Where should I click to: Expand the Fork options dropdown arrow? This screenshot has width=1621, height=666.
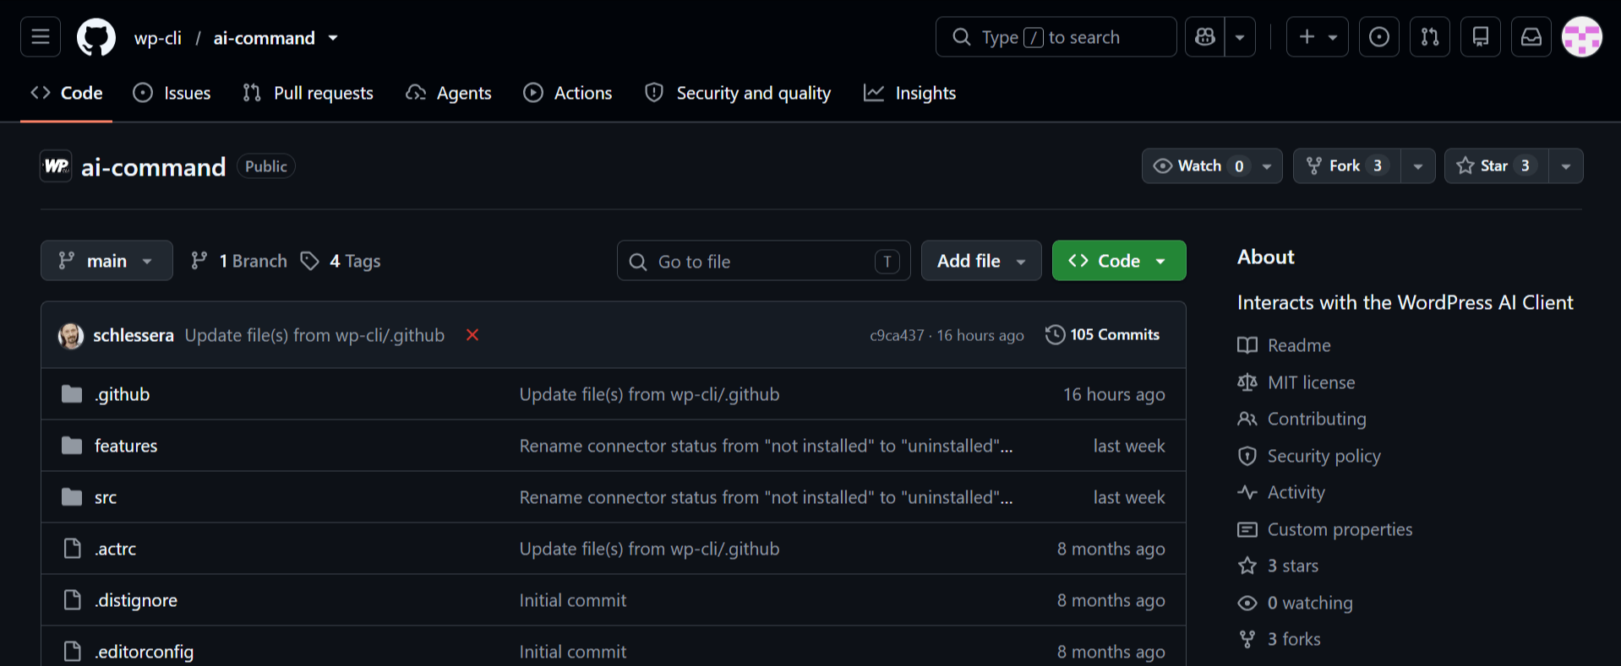coord(1418,165)
